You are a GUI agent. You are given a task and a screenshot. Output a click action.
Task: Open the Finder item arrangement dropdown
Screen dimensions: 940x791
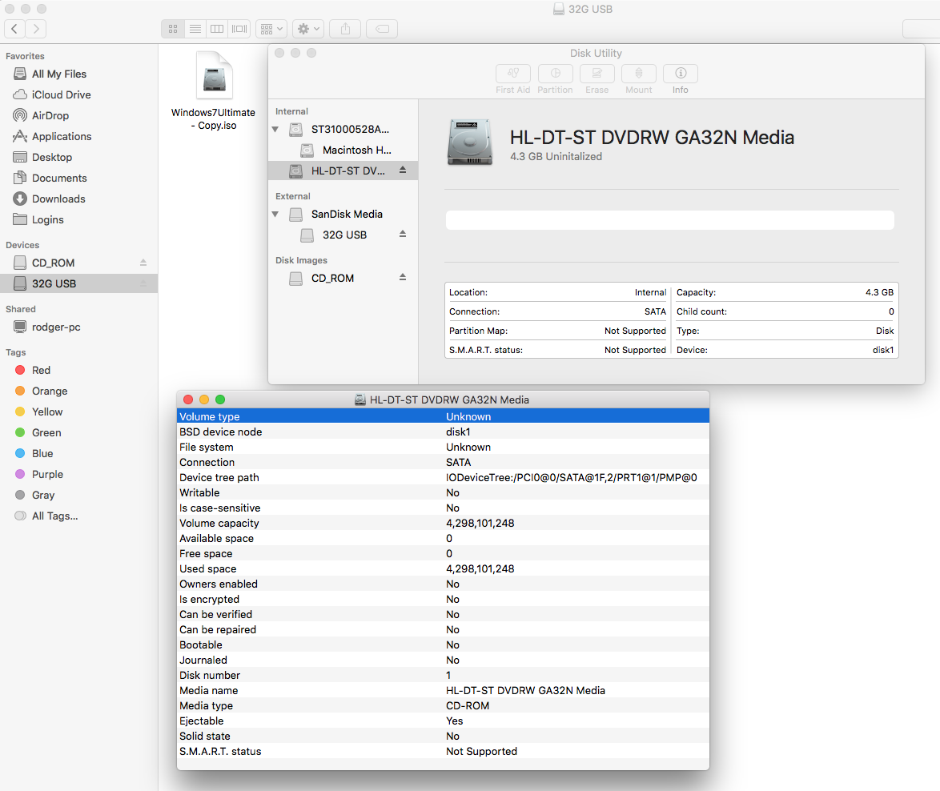pos(271,29)
